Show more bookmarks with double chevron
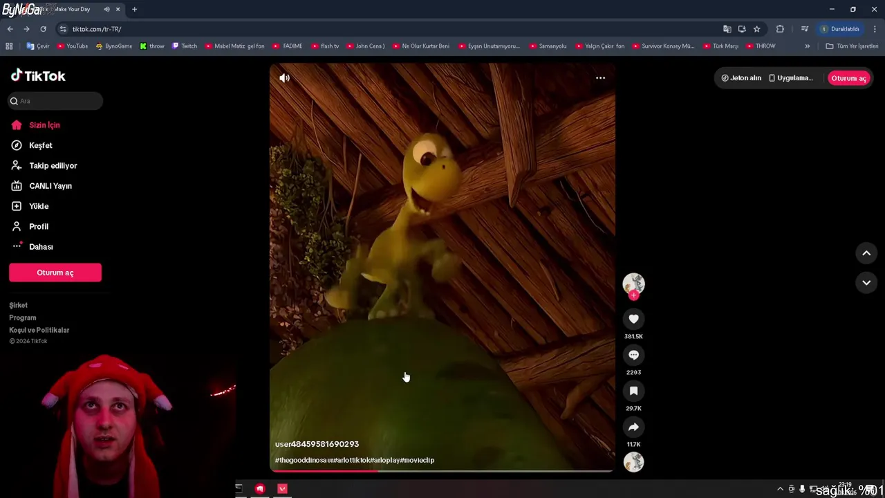The width and height of the screenshot is (885, 498). tap(807, 46)
